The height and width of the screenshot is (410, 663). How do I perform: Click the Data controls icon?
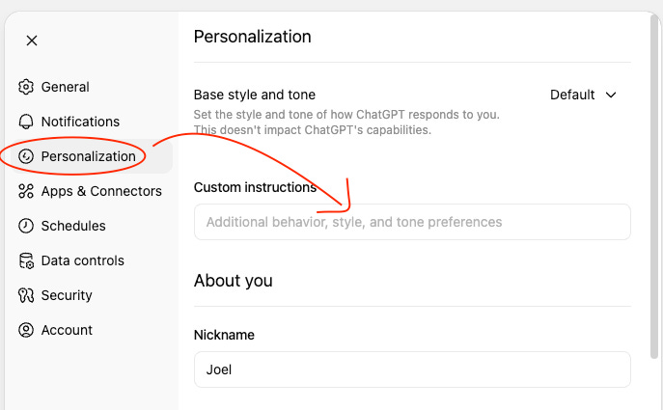(x=26, y=260)
